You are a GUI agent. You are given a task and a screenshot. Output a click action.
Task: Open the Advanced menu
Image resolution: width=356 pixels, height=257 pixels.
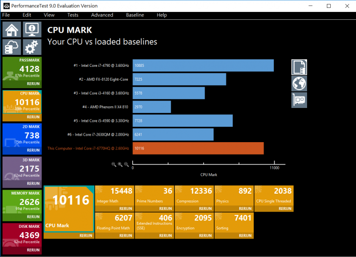[102, 15]
